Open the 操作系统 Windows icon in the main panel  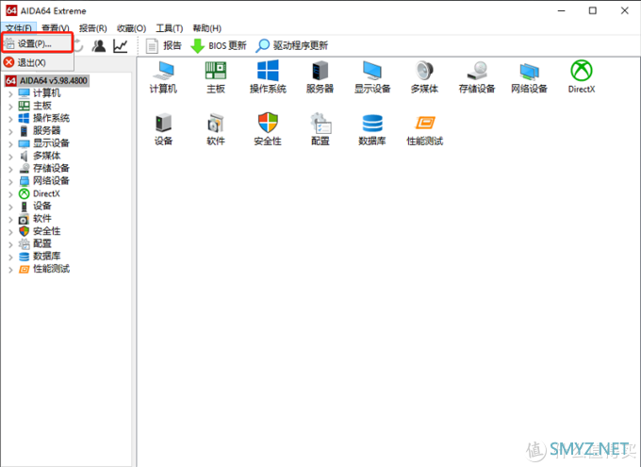268,77
